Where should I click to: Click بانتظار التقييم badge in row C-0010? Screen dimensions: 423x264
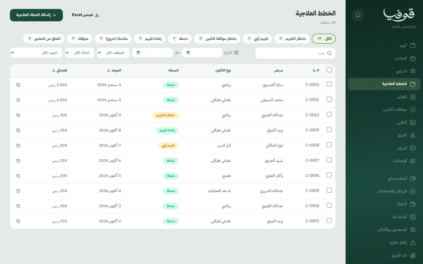pyautogui.click(x=165, y=115)
